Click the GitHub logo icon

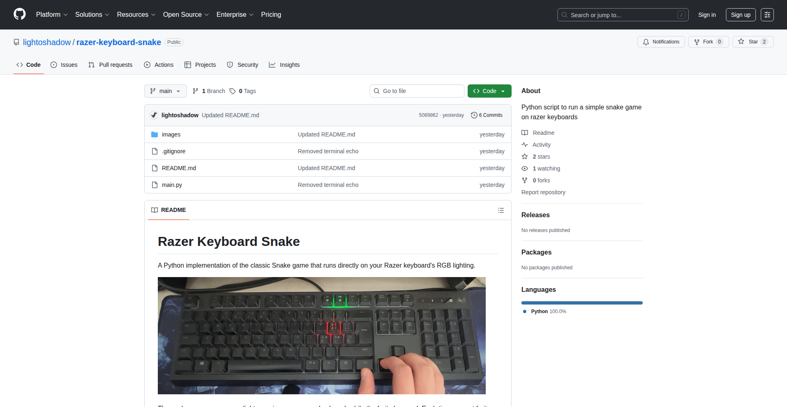click(x=20, y=14)
